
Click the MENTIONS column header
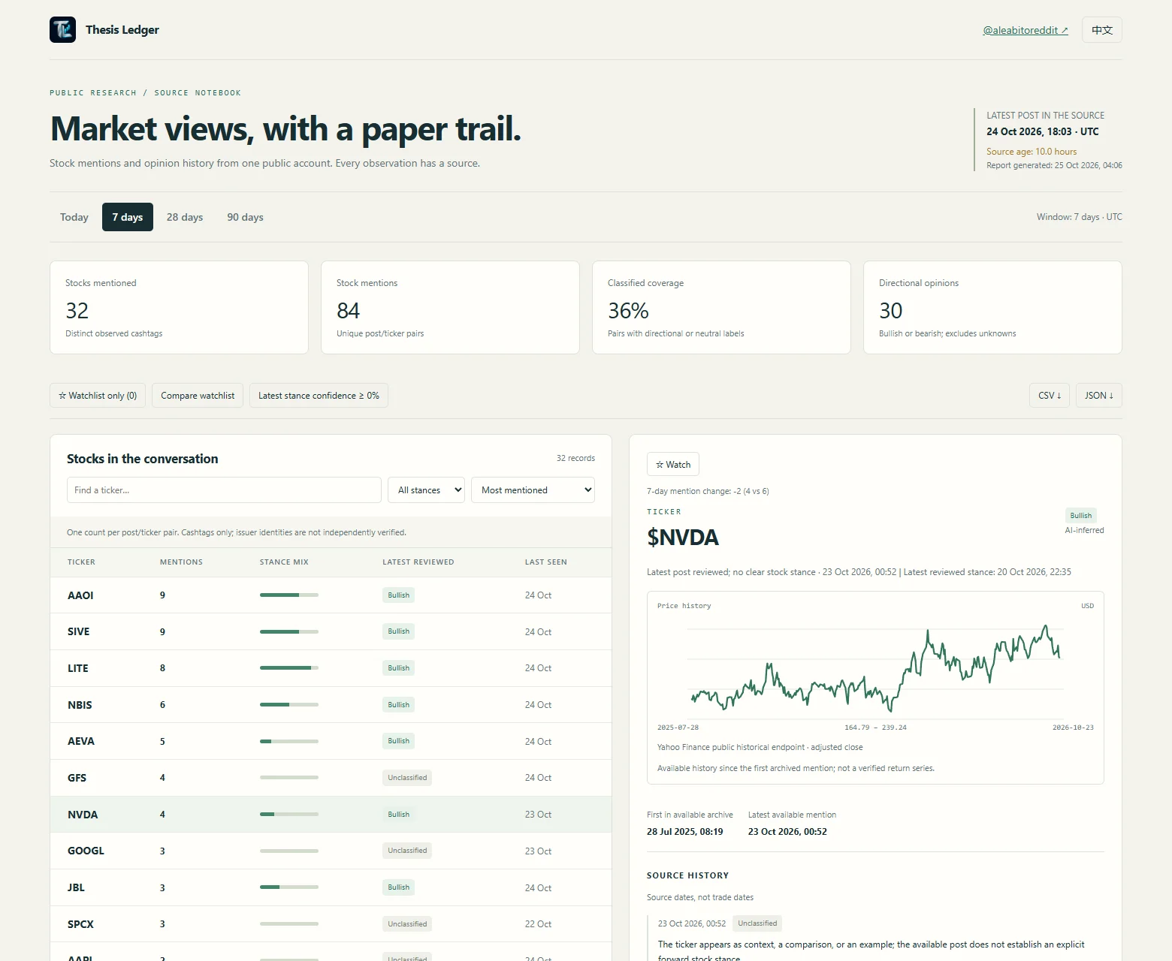click(181, 562)
